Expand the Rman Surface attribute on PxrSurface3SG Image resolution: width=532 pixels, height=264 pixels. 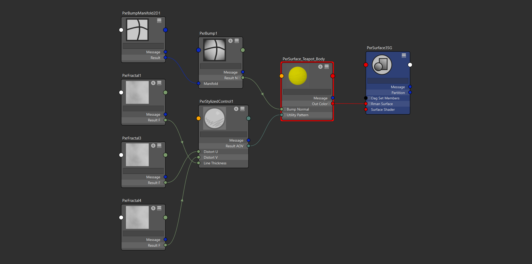369,104
